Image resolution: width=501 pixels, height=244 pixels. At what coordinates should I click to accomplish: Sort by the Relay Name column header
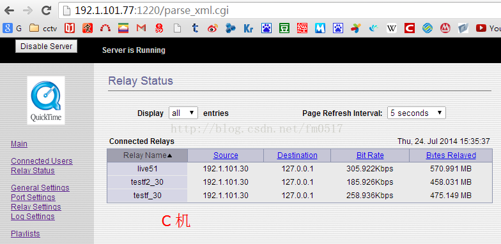148,155
